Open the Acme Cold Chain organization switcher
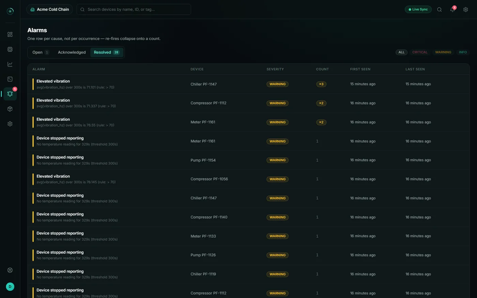Screen dimensions: 477x298 coord(50,10)
